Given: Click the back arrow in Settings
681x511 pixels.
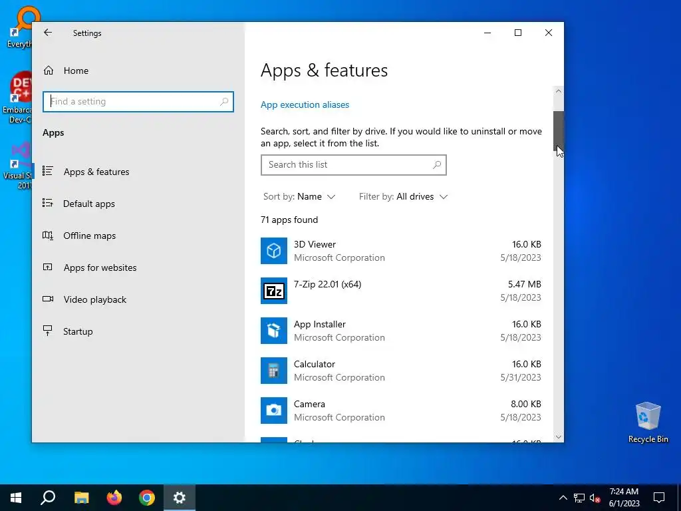Looking at the screenshot, I should click(48, 33).
